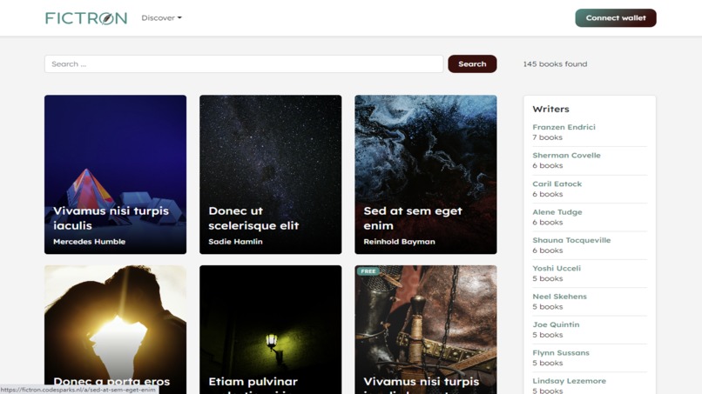Screen dimensions: 702x394
Task: Click the 145 books found text
Action: tap(555, 64)
